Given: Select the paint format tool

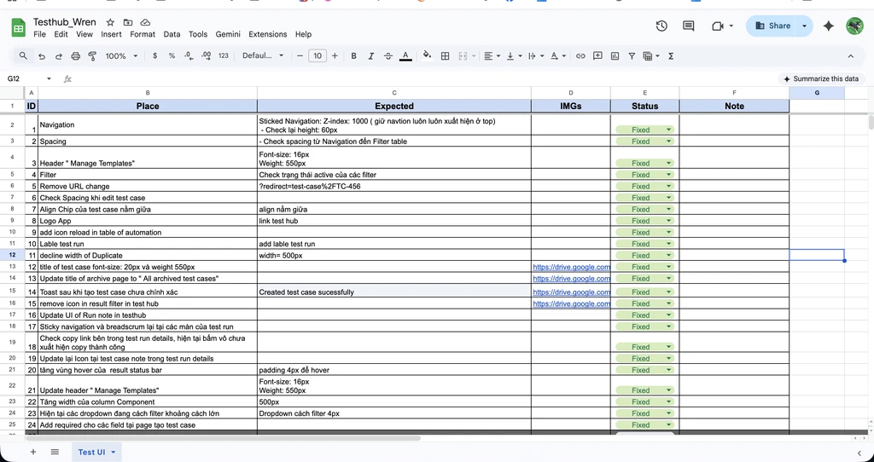Looking at the screenshot, I should point(92,56).
